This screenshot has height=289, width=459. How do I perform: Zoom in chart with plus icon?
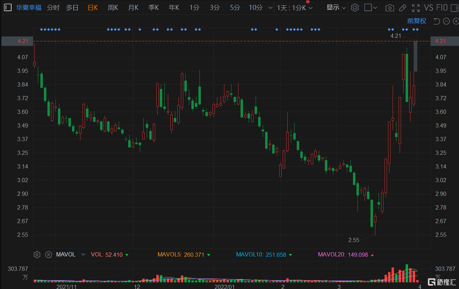455,21
